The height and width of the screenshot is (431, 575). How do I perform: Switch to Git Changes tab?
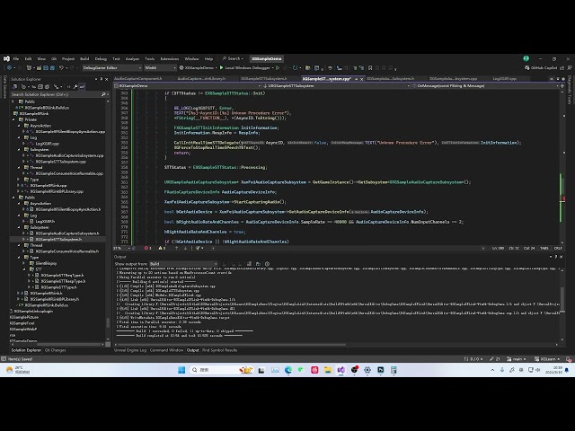coord(55,350)
